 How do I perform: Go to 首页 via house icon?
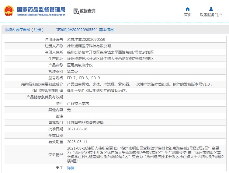(188, 9)
